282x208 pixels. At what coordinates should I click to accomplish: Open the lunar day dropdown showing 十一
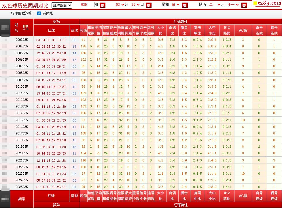pyautogui.click(x=233, y=5)
